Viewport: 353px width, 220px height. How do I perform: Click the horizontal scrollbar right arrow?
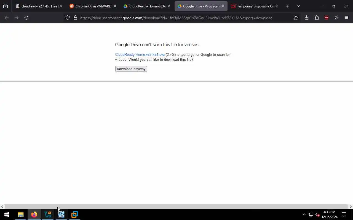[351, 207]
